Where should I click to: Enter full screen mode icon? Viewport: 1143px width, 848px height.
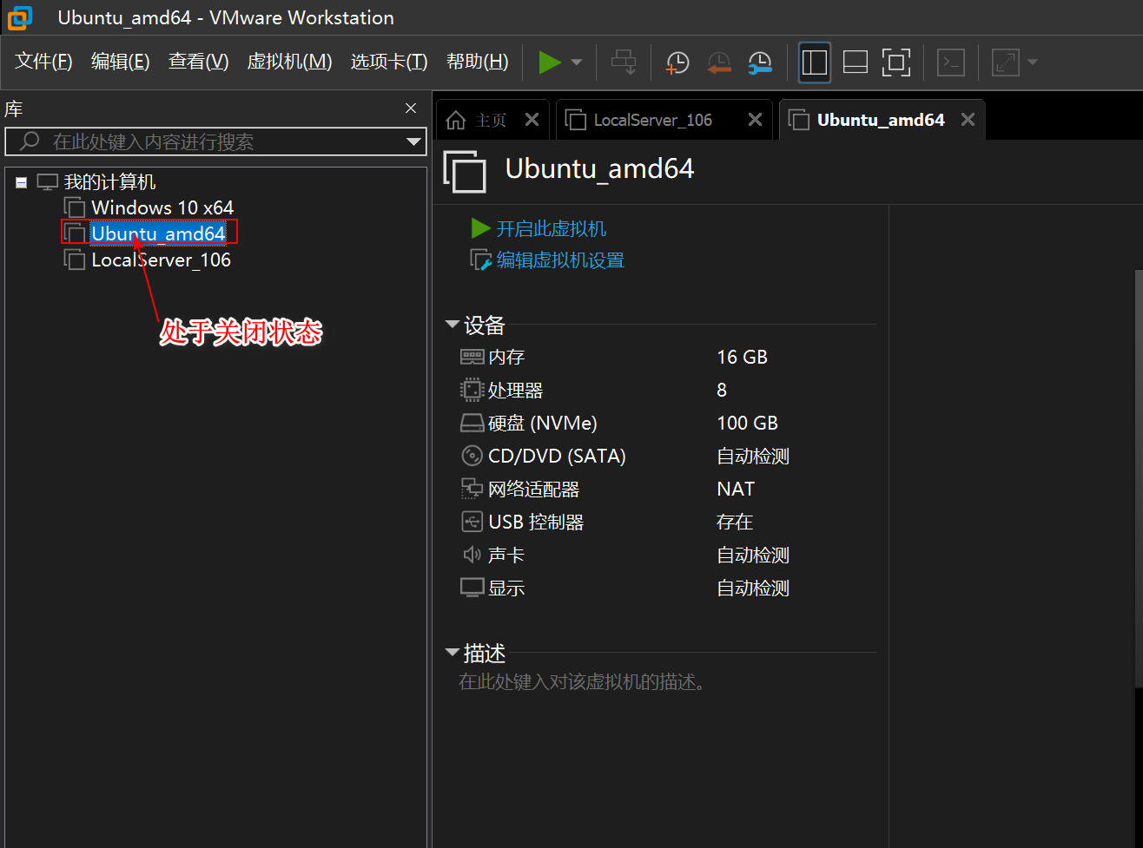[x=896, y=62]
